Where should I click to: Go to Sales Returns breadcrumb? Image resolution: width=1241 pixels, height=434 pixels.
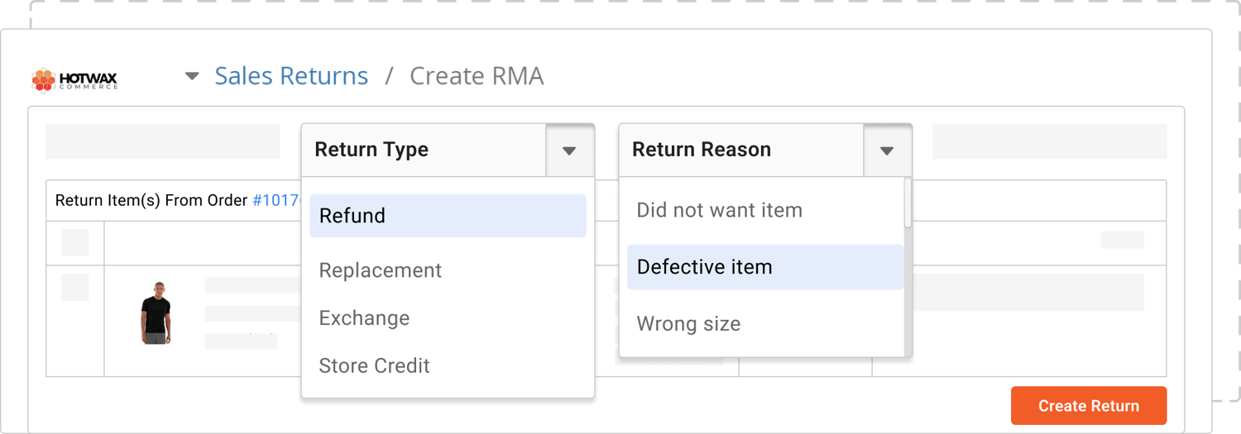click(291, 76)
